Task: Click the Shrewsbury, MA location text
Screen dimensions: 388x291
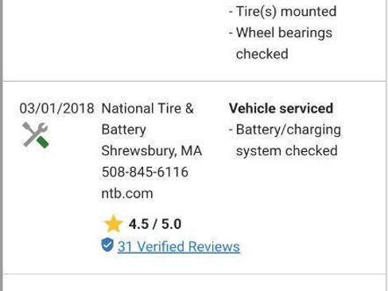Action: tap(152, 151)
